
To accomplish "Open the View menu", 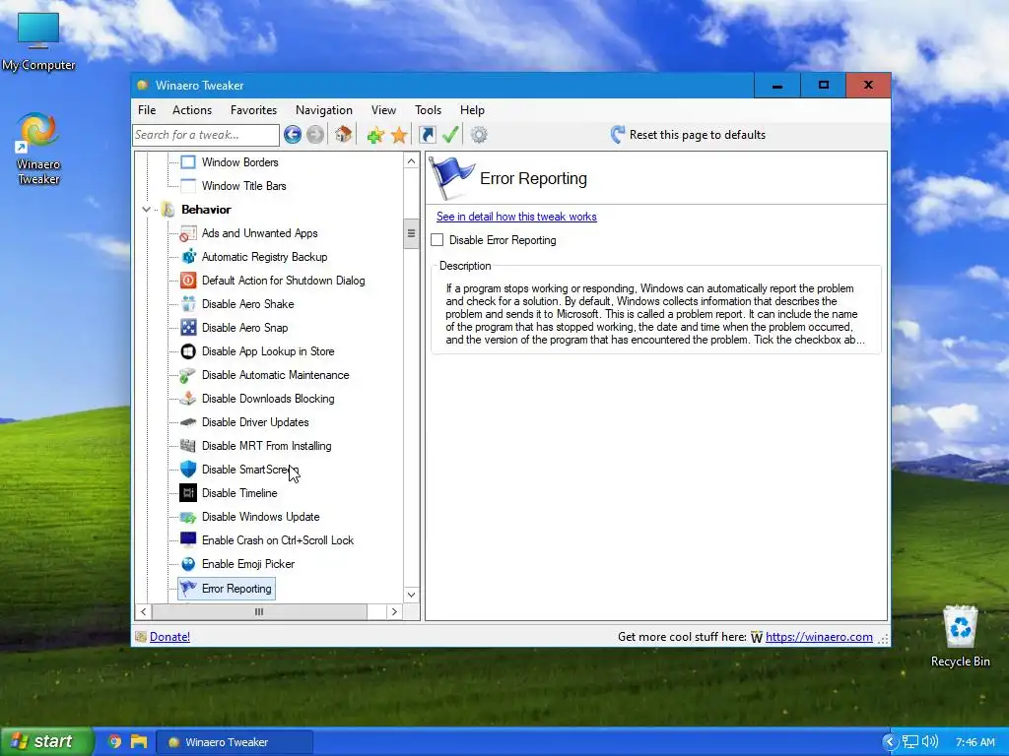I will (383, 110).
